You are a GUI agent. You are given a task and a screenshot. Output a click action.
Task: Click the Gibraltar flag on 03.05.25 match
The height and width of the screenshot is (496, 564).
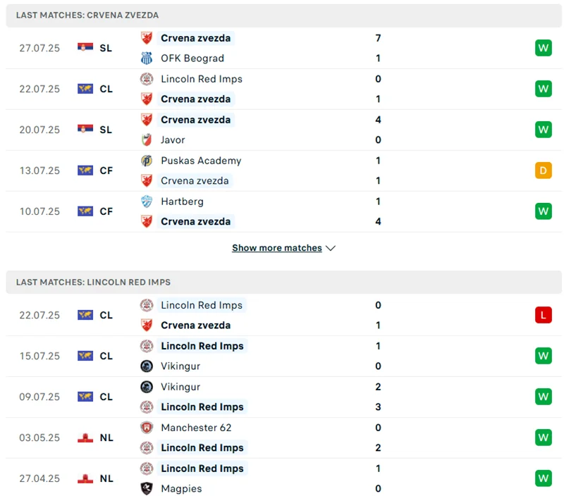coord(85,438)
